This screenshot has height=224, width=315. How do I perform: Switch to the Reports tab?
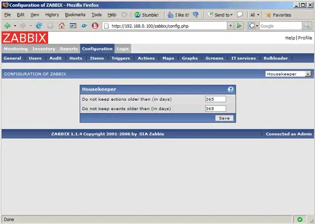69,49
